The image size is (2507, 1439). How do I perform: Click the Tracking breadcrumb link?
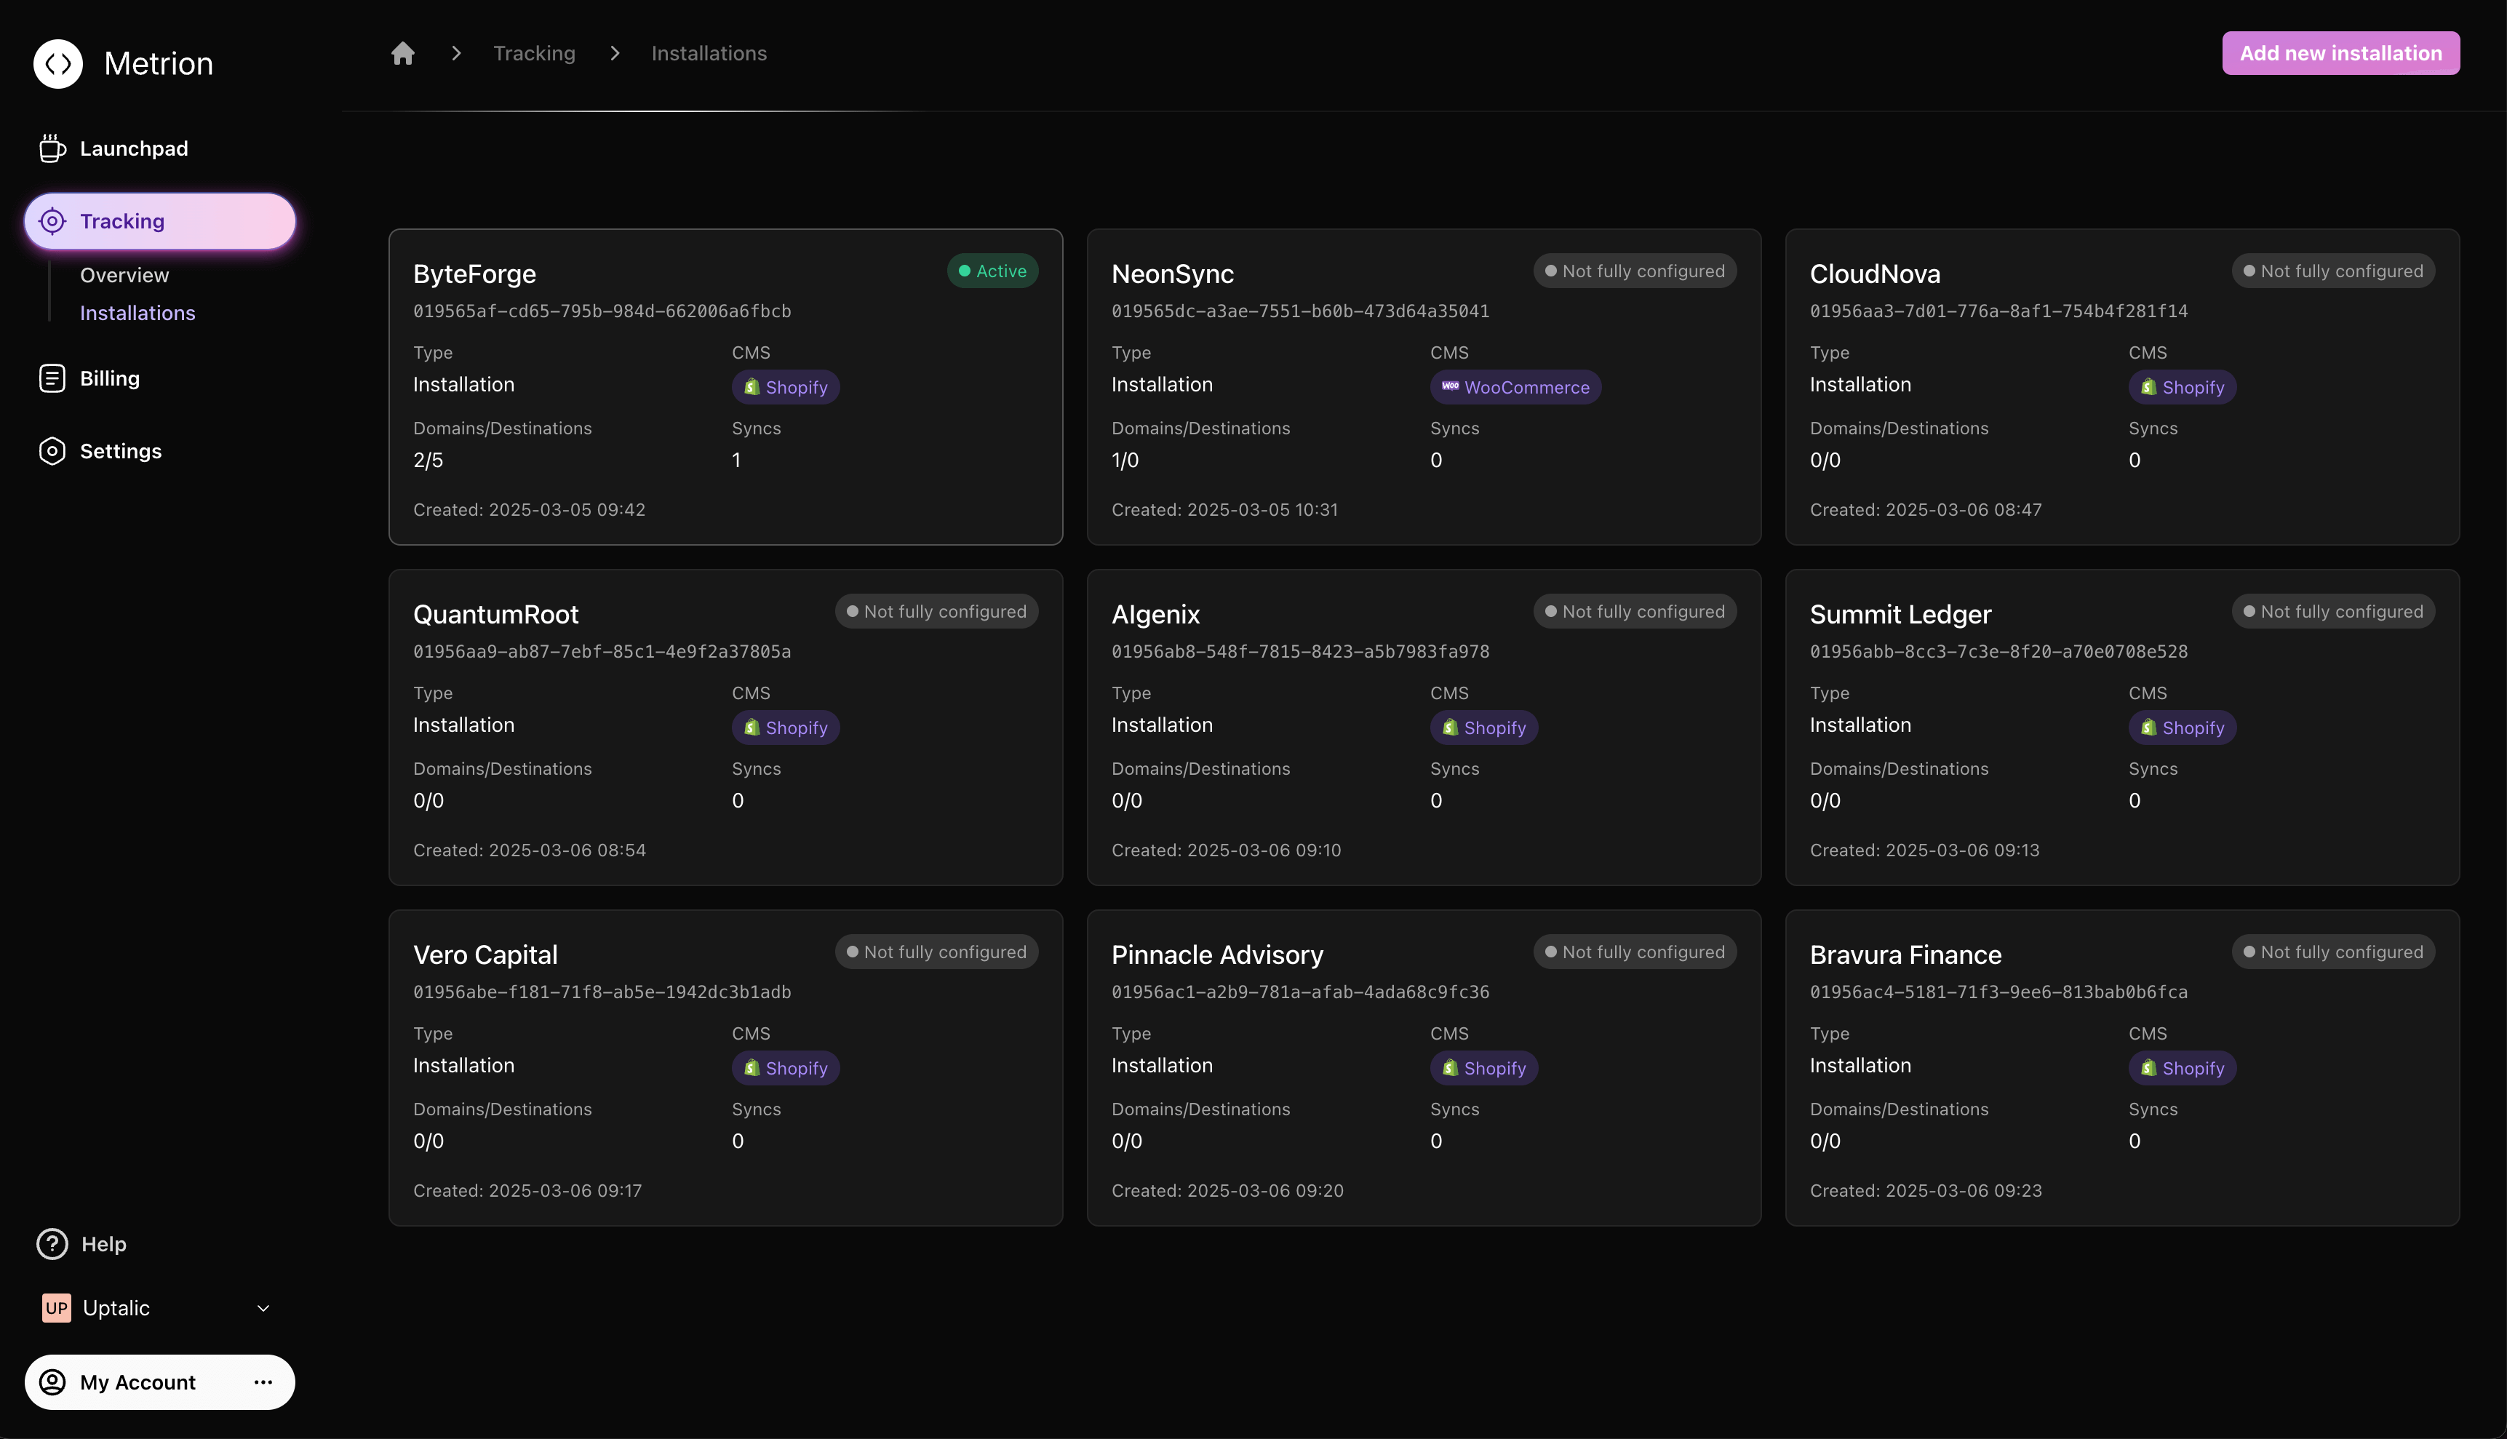click(533, 53)
